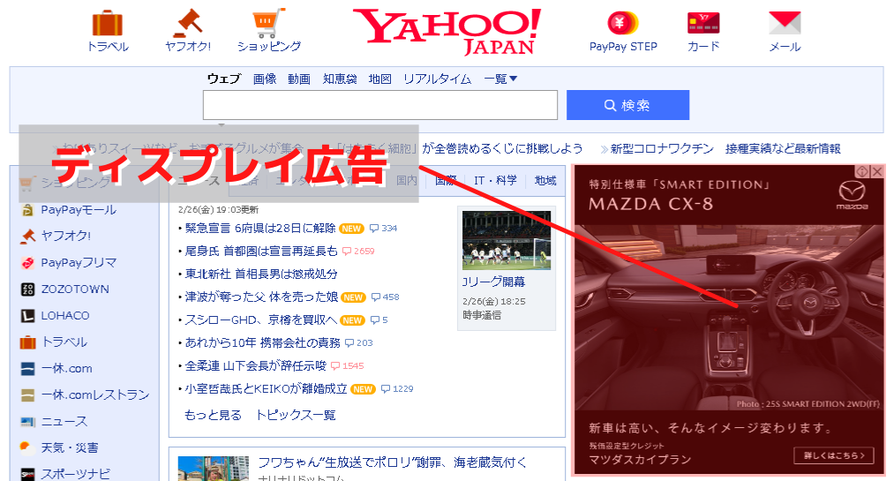Switch to IT・科学 news tab
Screen dimensions: 894x481
(495, 181)
